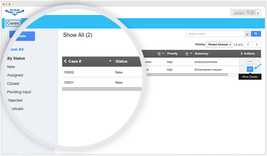Click the blue magnifier search button
Viewport: 267px width, 156px height.
256,34
